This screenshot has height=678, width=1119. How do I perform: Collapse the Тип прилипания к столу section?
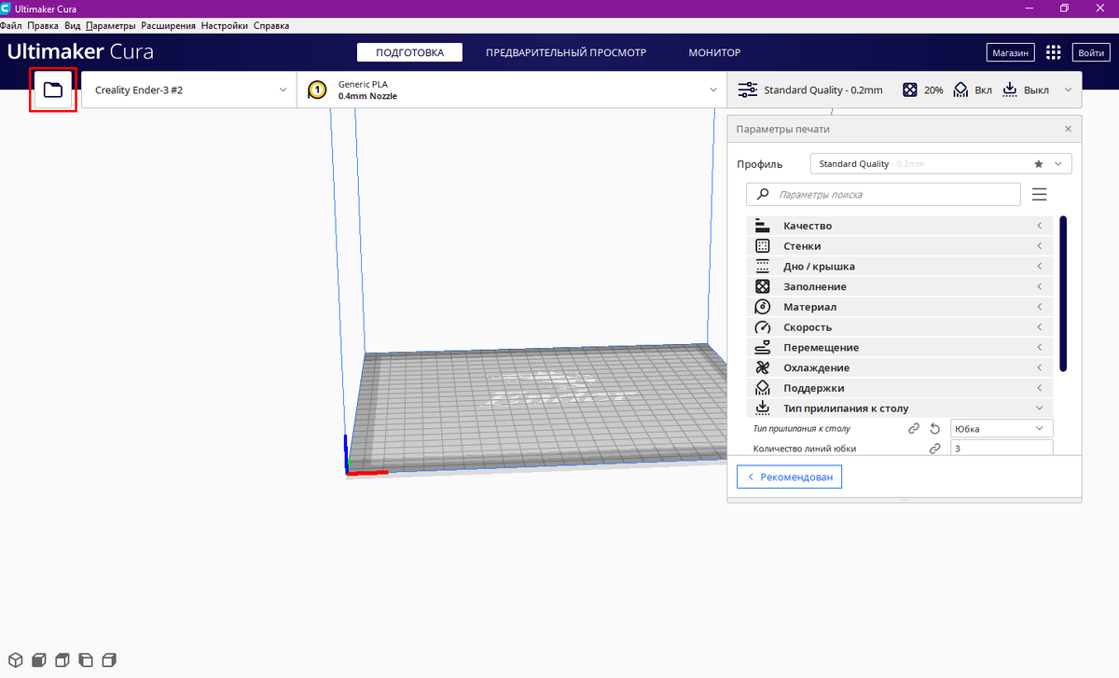[900, 408]
